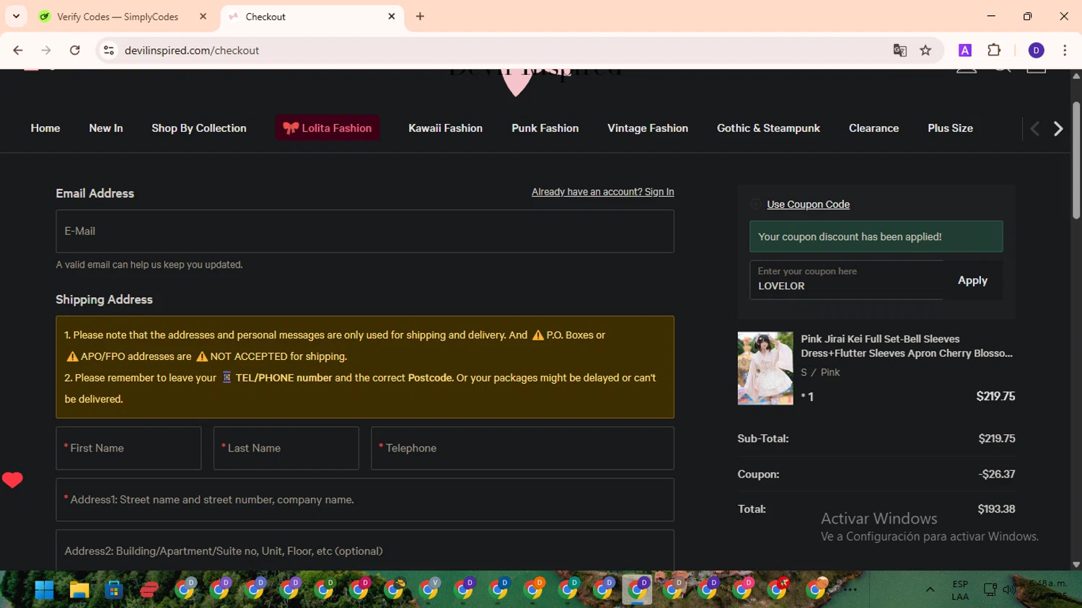
Task: Open the red app icon next to Microsoft Store
Action: 149,590
